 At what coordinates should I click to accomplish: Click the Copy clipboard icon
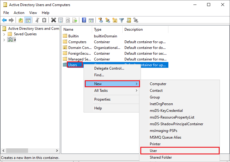44,20
